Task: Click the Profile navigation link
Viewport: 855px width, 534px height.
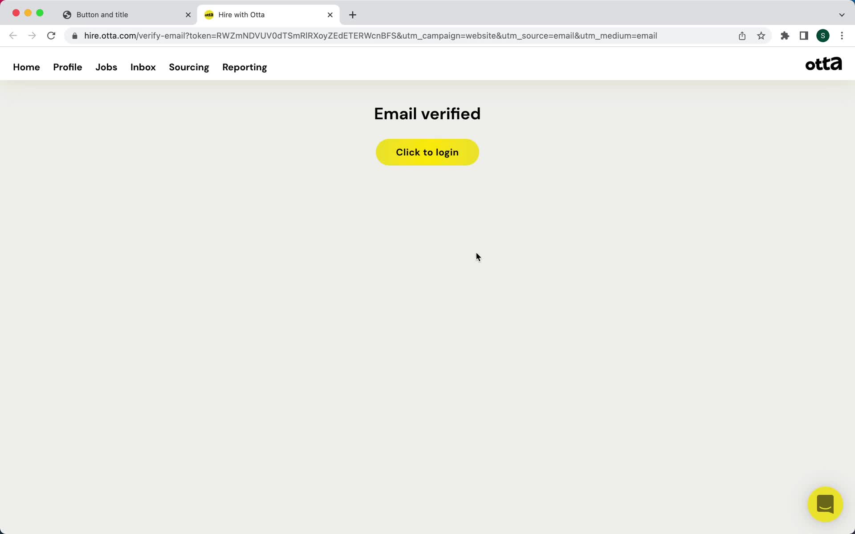Action: [x=68, y=67]
